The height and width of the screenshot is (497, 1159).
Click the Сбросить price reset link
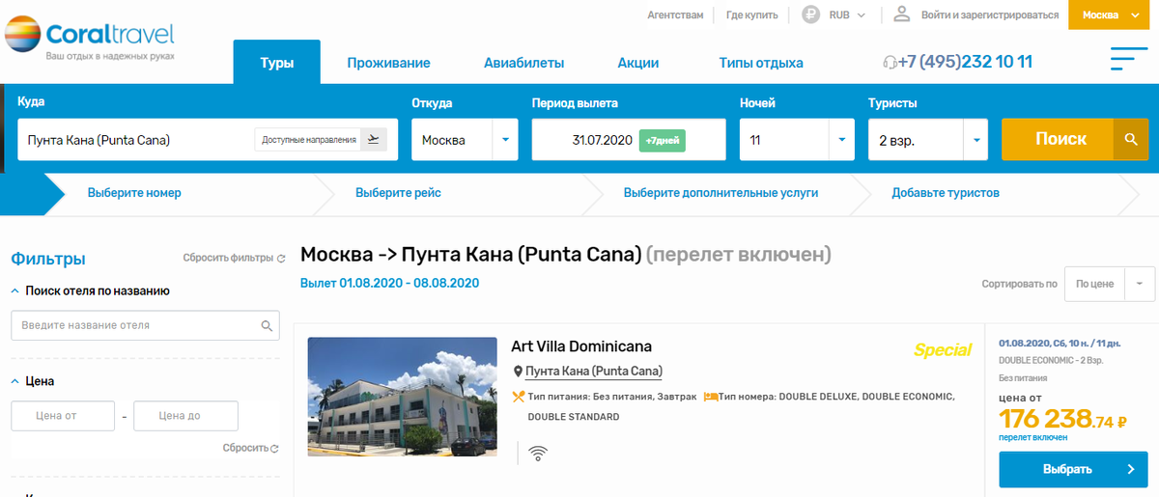point(244,449)
